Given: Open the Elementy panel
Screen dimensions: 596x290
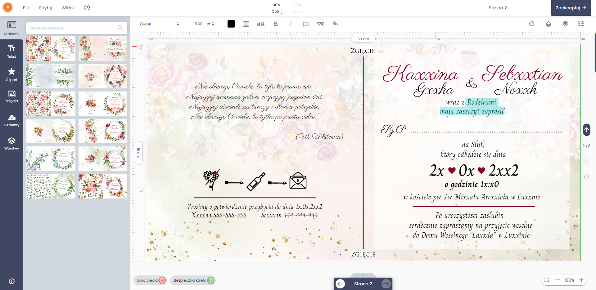Looking at the screenshot, I should click(11, 121).
